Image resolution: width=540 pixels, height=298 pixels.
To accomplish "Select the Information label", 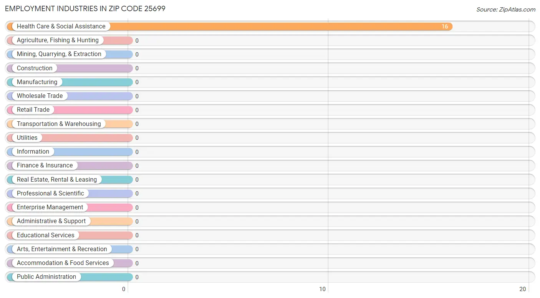I will point(33,151).
